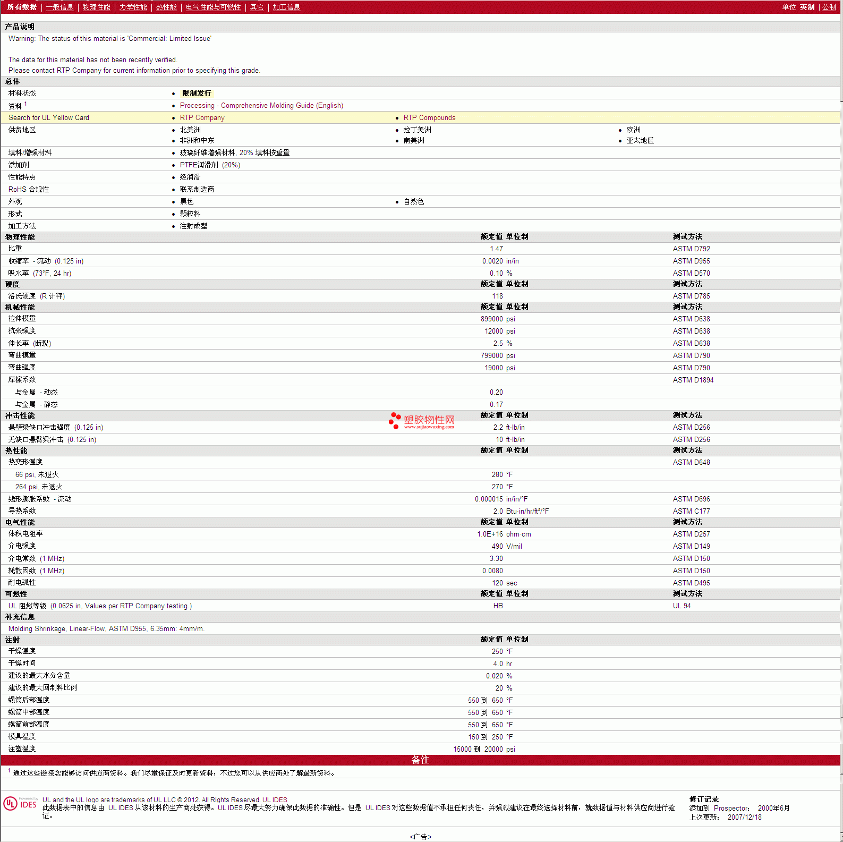Select the 力学性能 tab
The width and height of the screenshot is (843, 842).
click(133, 7)
